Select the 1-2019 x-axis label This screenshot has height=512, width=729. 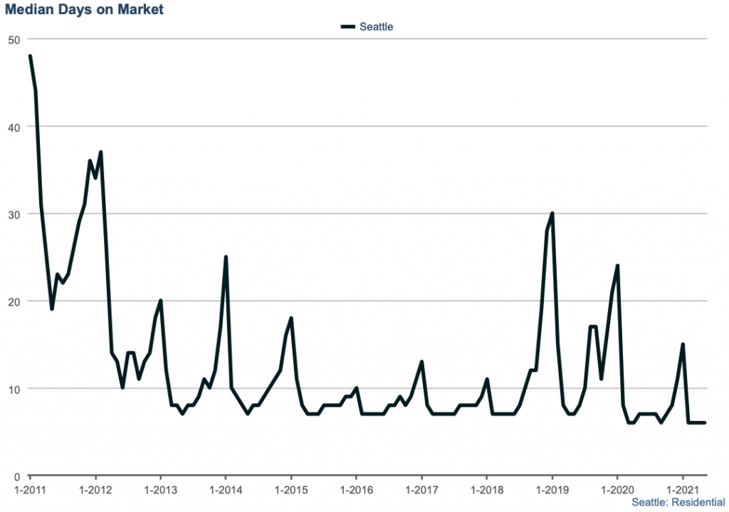[552, 490]
